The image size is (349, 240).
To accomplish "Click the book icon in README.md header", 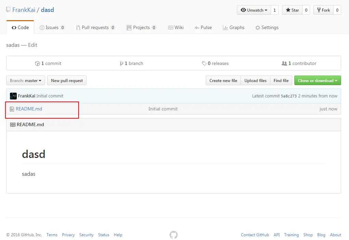I will (x=13, y=125).
